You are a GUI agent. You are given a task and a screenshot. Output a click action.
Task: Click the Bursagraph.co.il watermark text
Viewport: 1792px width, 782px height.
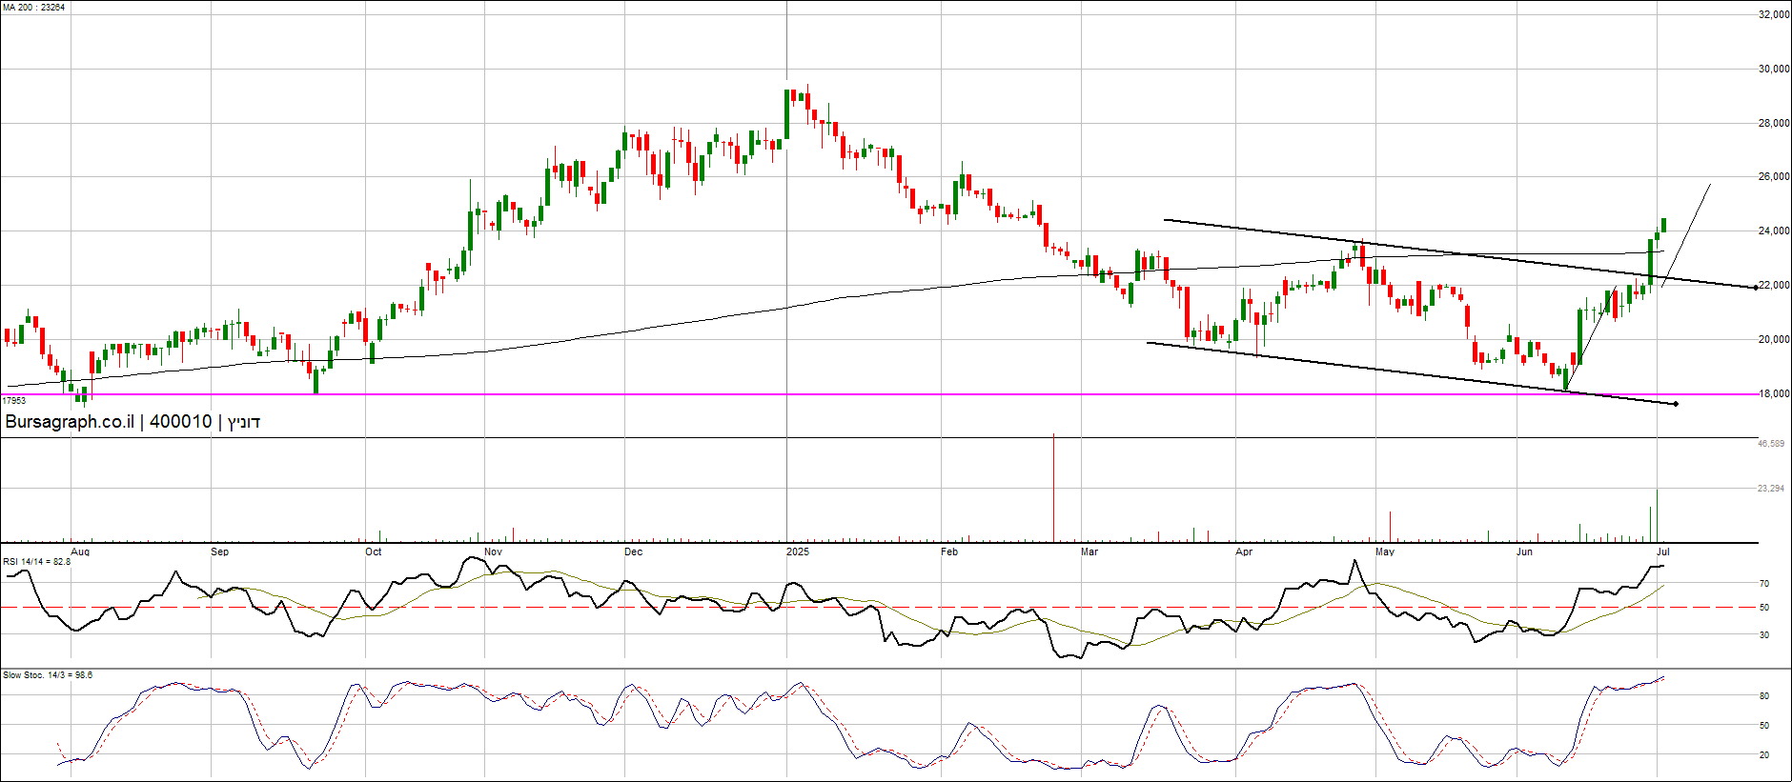coord(70,422)
